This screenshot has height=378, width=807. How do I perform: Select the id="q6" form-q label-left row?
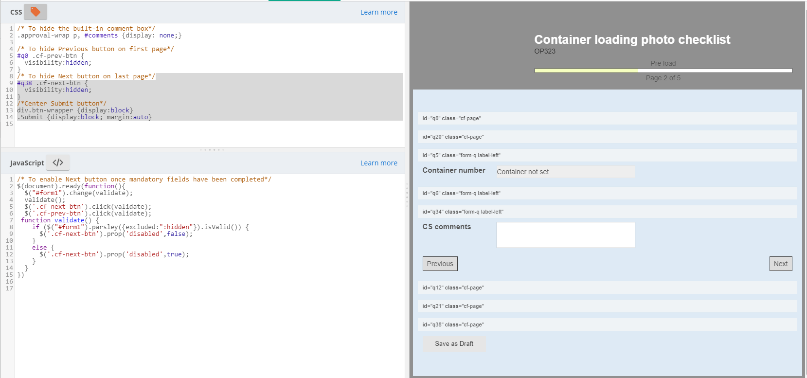point(607,193)
